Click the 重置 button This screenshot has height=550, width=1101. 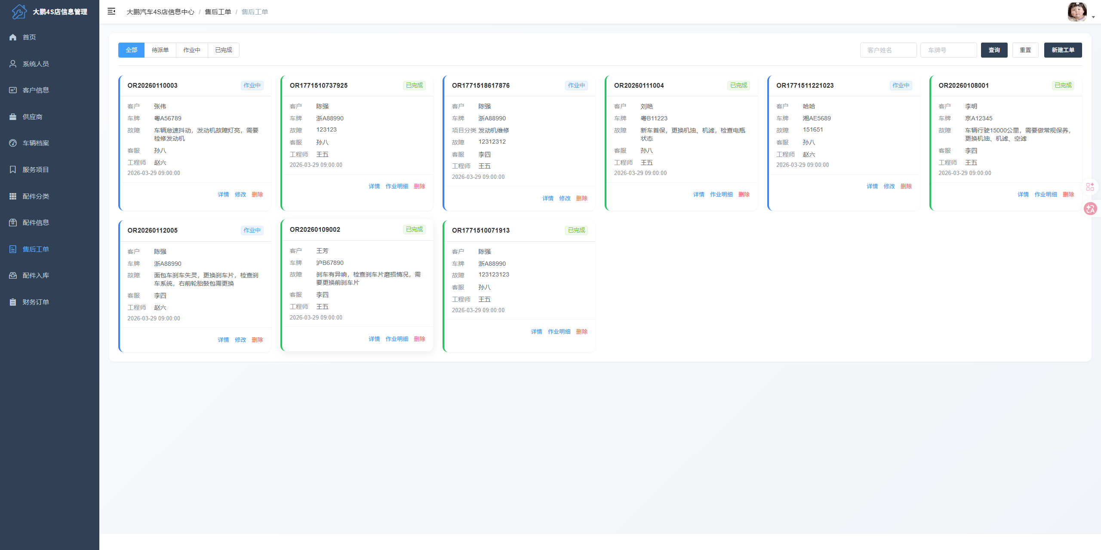[x=1025, y=50]
